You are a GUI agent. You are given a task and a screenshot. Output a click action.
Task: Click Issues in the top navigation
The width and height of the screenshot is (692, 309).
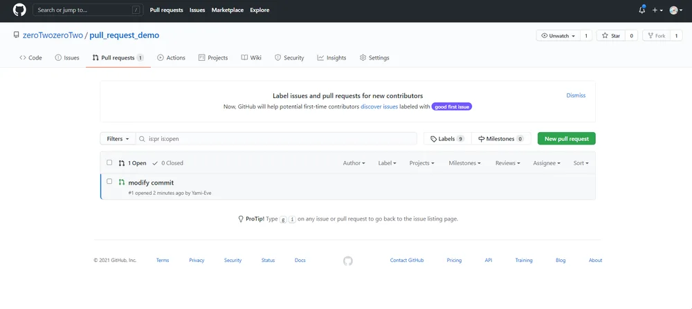[x=197, y=10]
